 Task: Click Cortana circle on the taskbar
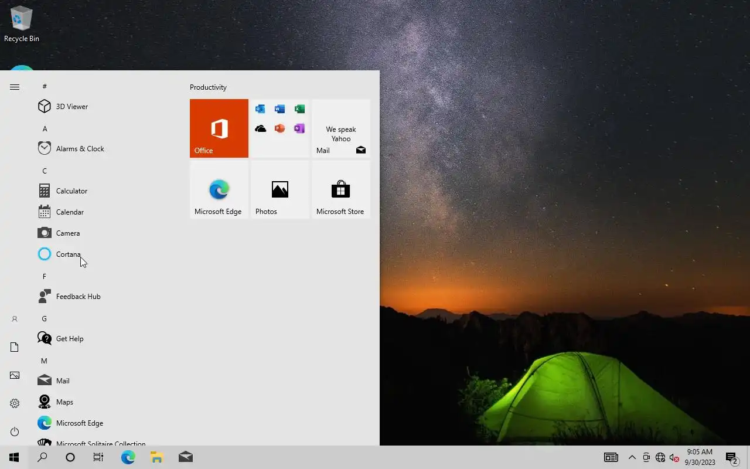[x=70, y=457]
